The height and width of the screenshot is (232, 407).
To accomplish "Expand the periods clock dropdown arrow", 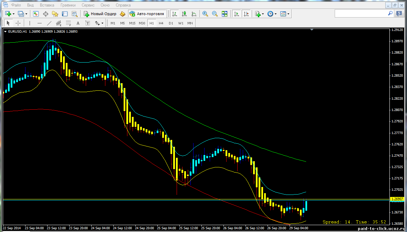I will click(x=276, y=14).
